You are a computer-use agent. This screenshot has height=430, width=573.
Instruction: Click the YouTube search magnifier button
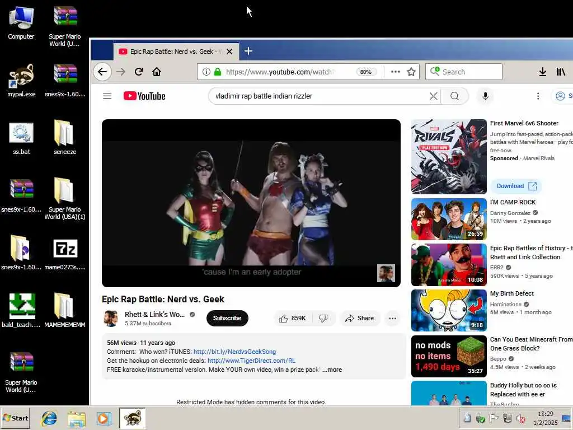454,96
